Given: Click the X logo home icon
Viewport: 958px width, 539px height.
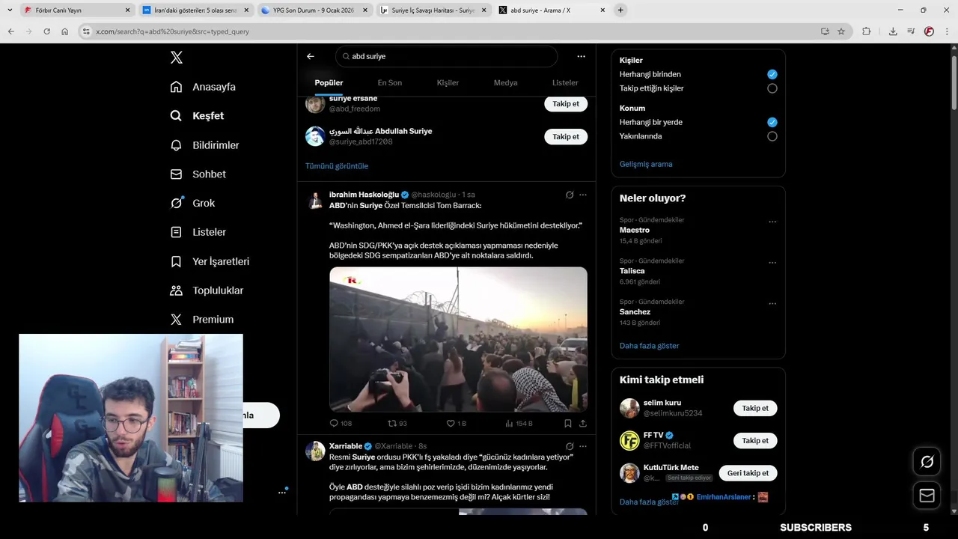Looking at the screenshot, I should tap(177, 58).
